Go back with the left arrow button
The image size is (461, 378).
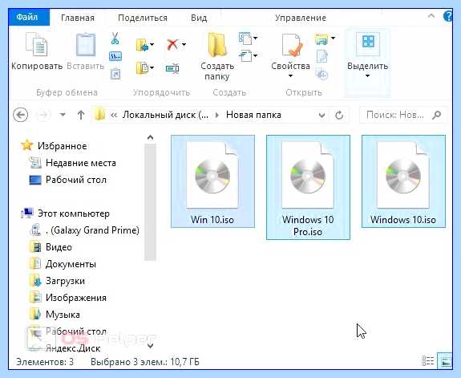21,115
